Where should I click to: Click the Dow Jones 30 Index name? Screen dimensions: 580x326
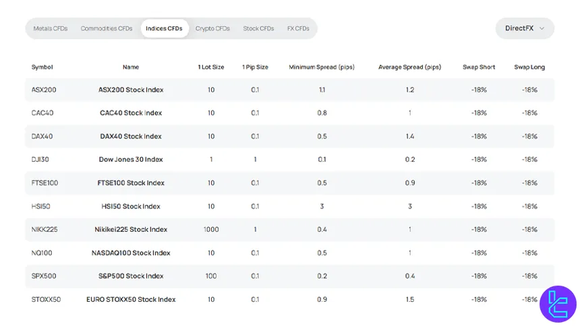(x=131, y=160)
